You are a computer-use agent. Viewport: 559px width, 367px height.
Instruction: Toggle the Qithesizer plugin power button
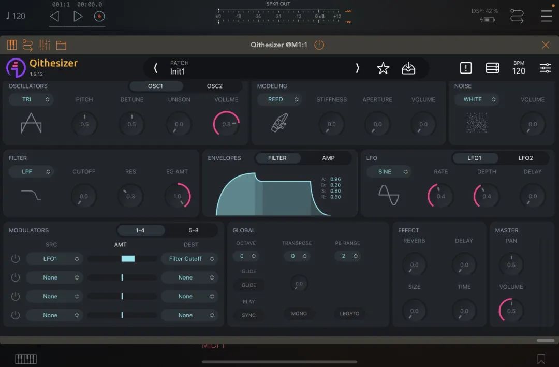click(319, 45)
